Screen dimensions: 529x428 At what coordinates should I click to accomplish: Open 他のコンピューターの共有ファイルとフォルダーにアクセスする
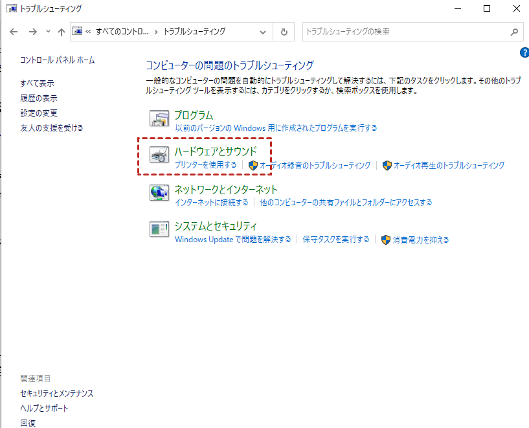[346, 203]
